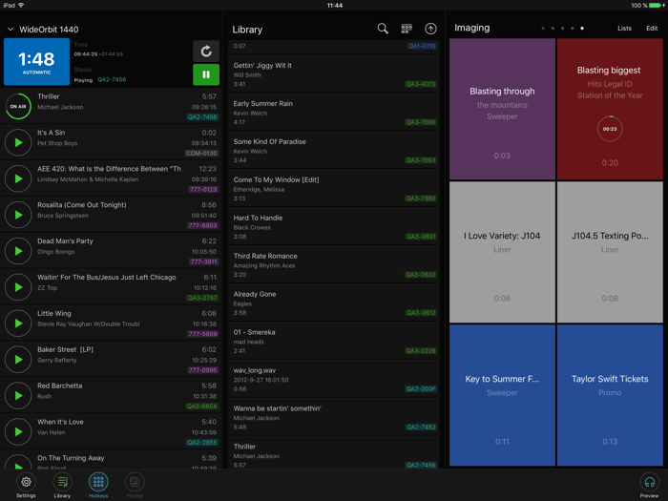668x501 pixels.
Task: Play Red Barchetta by Rush
Action: [18, 395]
